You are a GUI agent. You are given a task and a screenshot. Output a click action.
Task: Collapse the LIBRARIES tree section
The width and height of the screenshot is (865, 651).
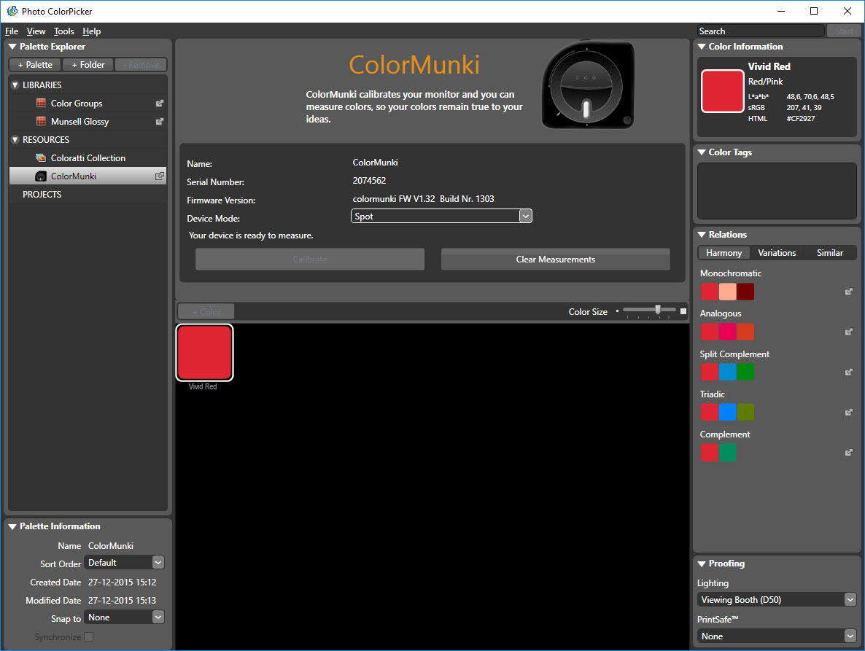point(15,85)
